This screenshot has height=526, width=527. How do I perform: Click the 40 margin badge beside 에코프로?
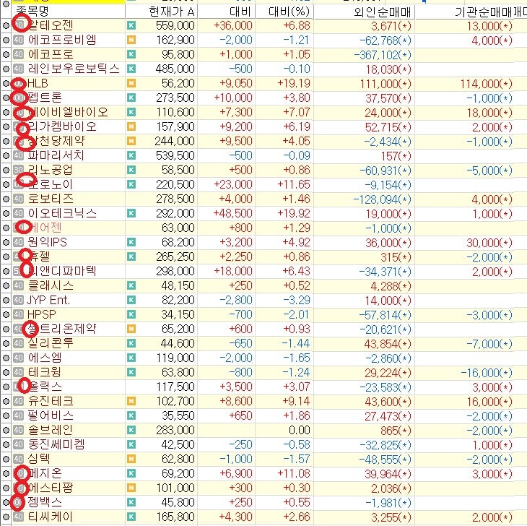18,54
